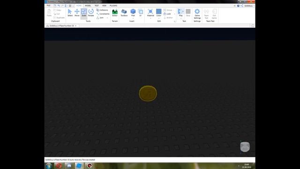This screenshot has height=169, width=300.
Task: Click the taskbar clock
Action: click(247, 166)
